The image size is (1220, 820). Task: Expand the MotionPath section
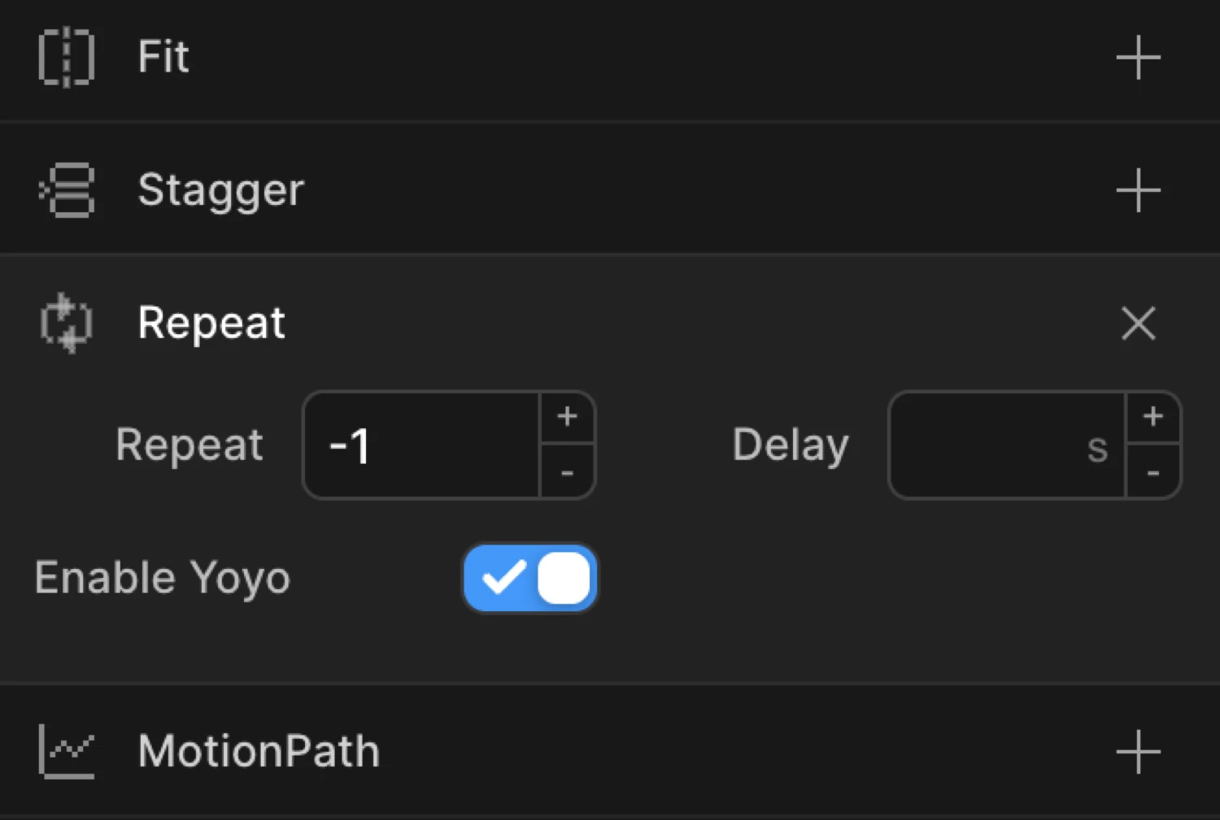pos(259,752)
